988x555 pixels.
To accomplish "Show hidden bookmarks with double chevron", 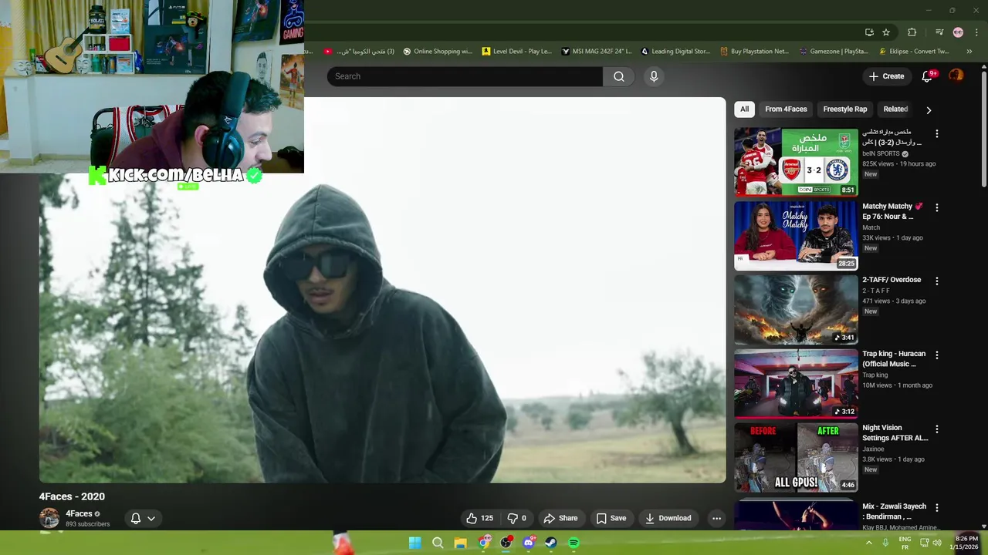I will [969, 52].
